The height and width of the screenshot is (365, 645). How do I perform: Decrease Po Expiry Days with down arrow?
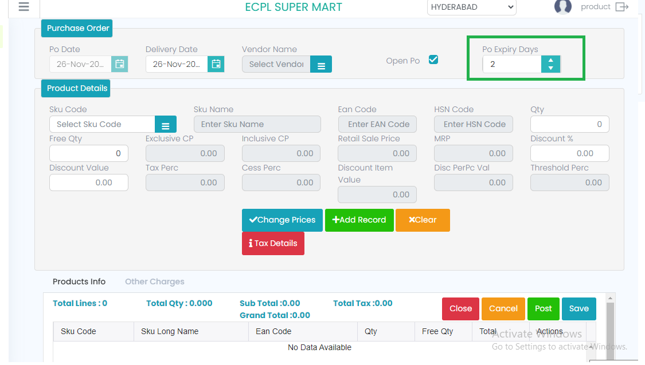tap(551, 68)
